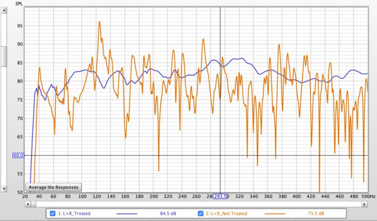Viewport: 377px width, 221px height.
Task: Uncheck the L+R_Treated trace checkbox
Action: tap(53, 214)
